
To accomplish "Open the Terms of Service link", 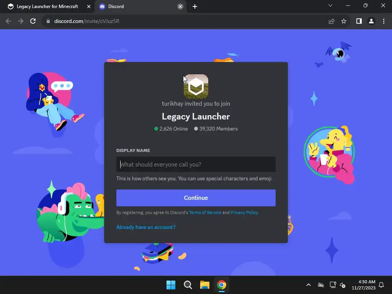I will pos(205,212).
